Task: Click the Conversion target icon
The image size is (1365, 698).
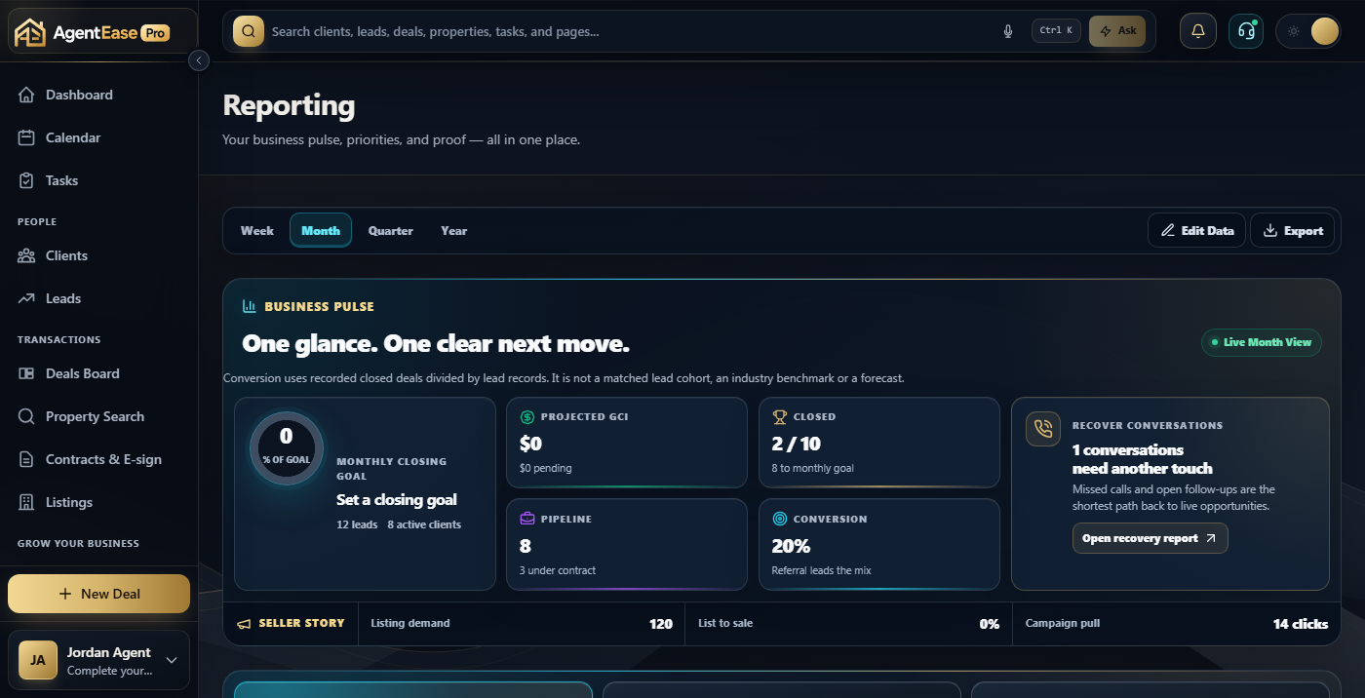Action: click(780, 519)
